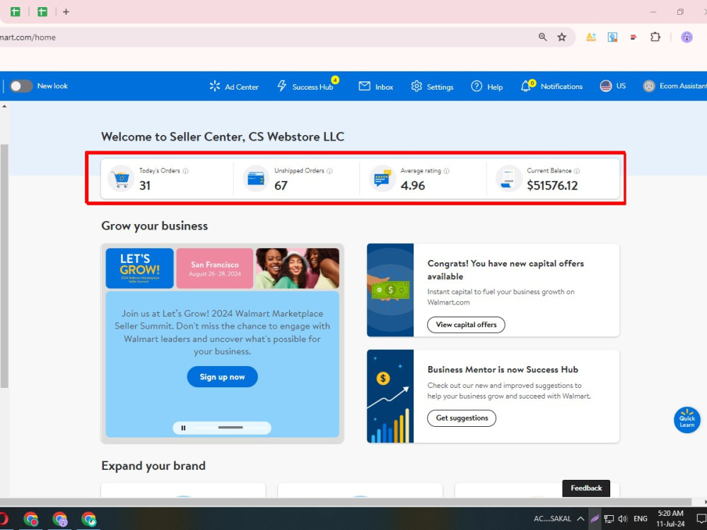This screenshot has width=707, height=530.
Task: Open Help in the top navigation bar
Action: pyautogui.click(x=486, y=86)
